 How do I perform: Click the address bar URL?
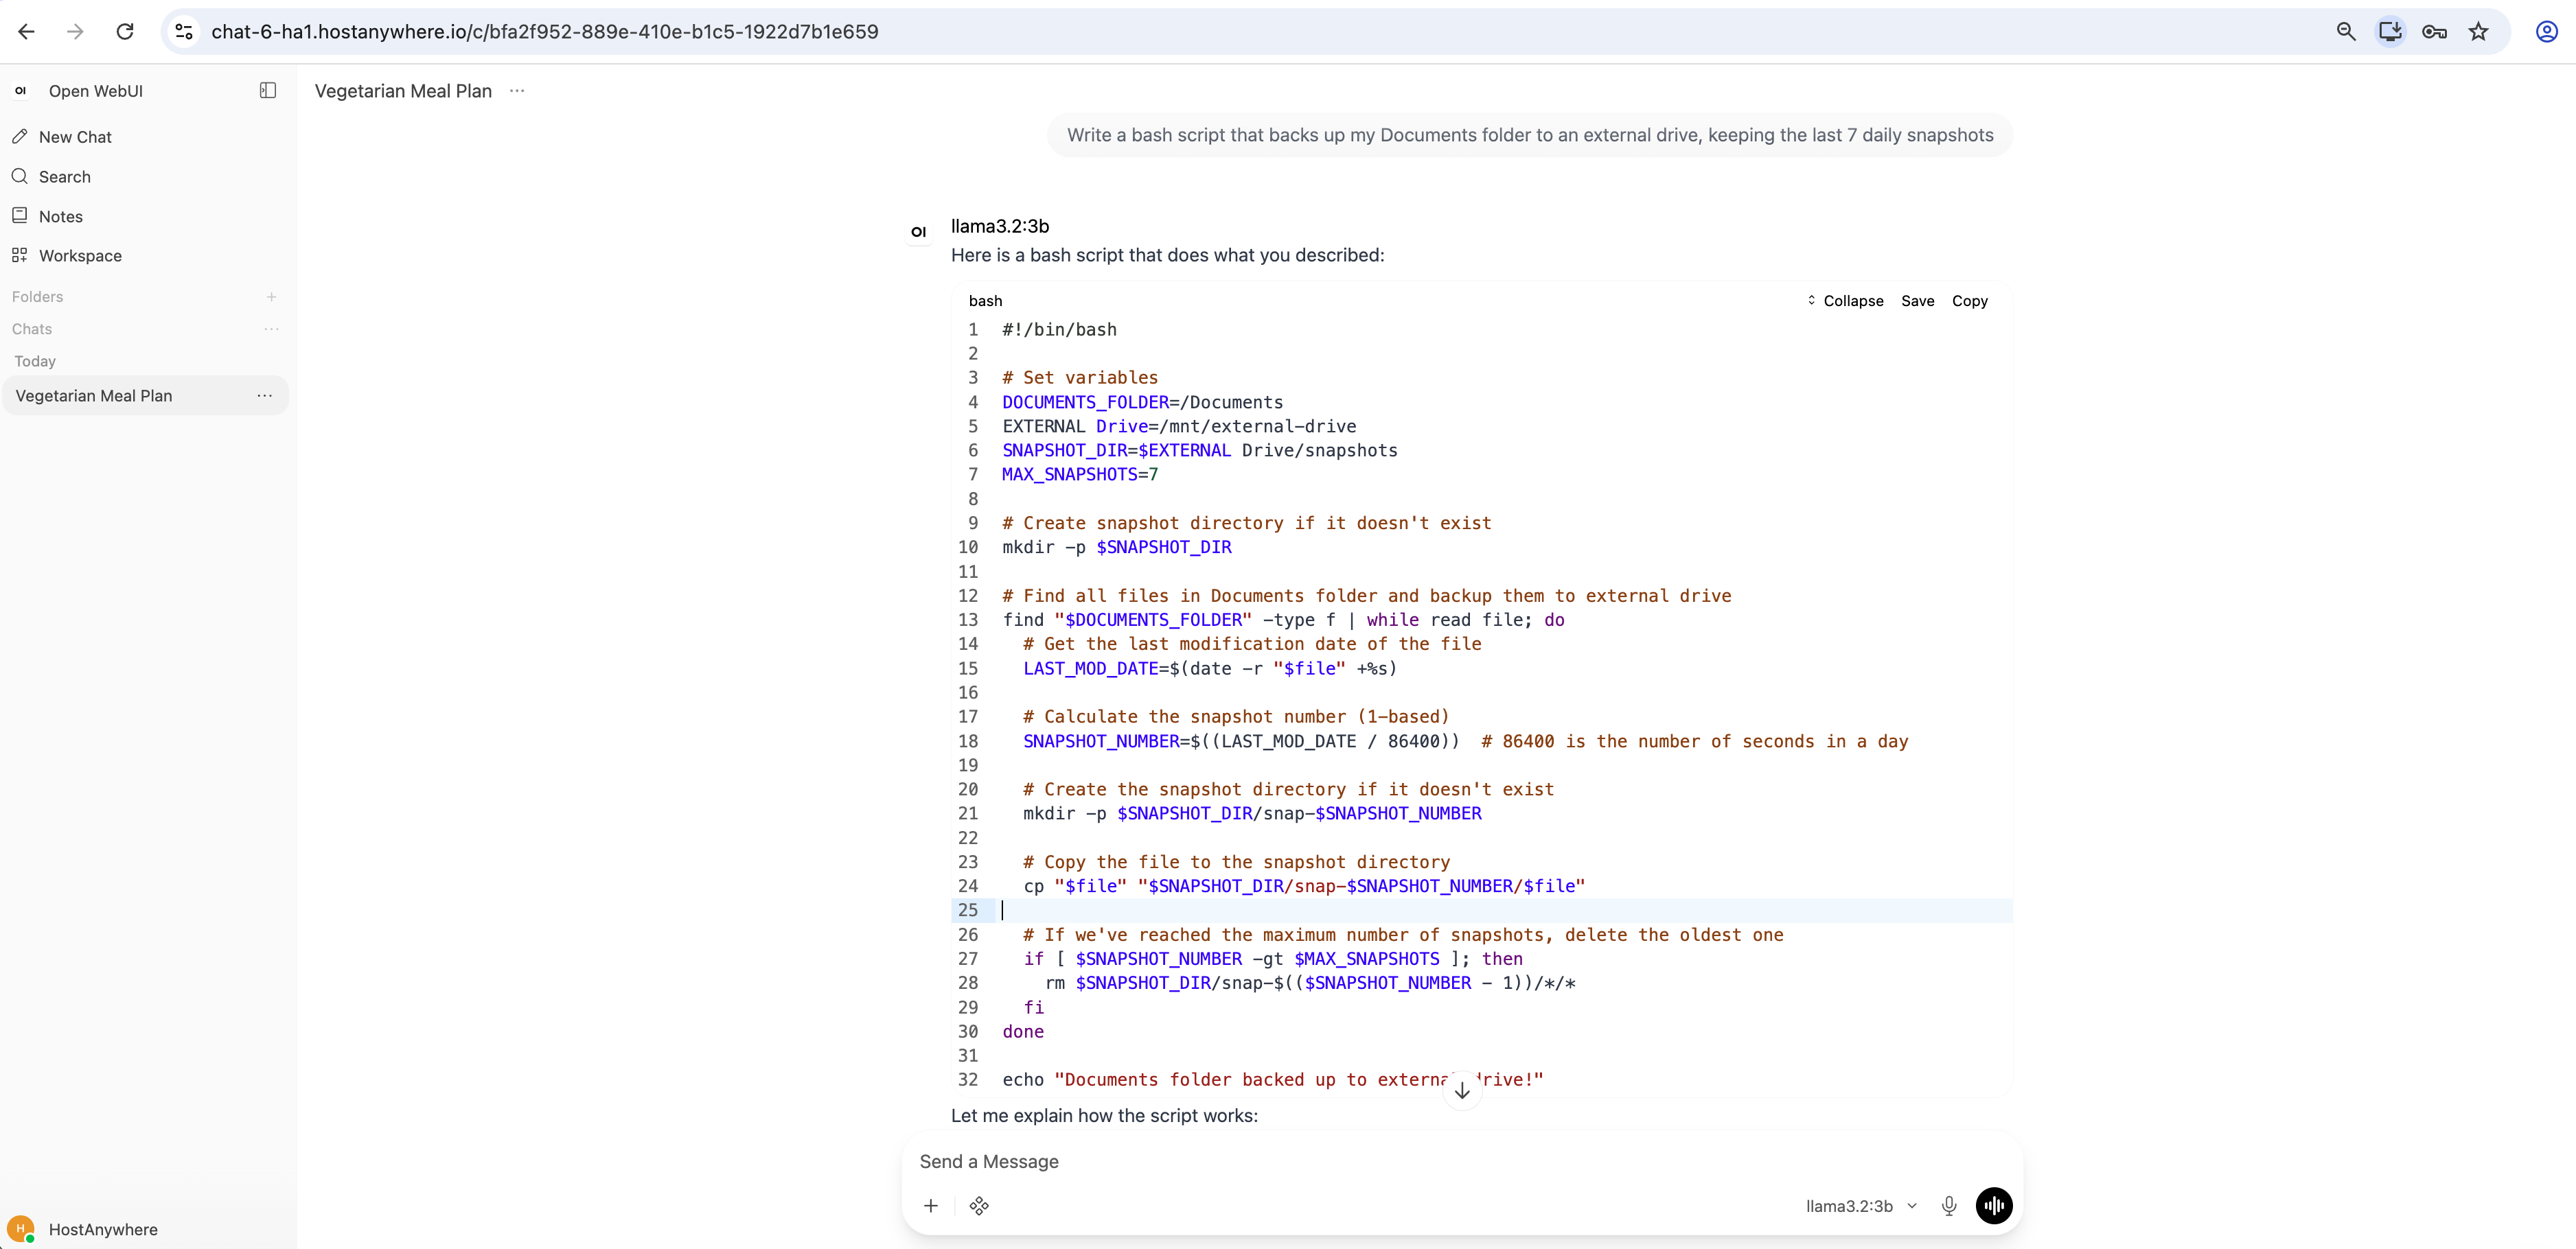tap(545, 32)
